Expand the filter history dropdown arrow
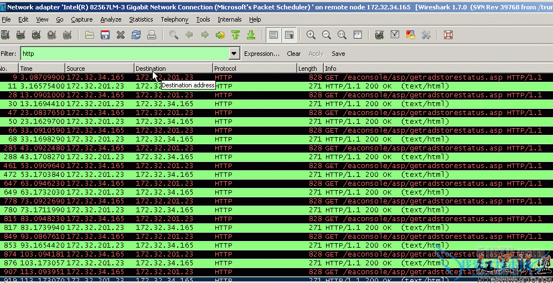The image size is (553, 283). [234, 54]
